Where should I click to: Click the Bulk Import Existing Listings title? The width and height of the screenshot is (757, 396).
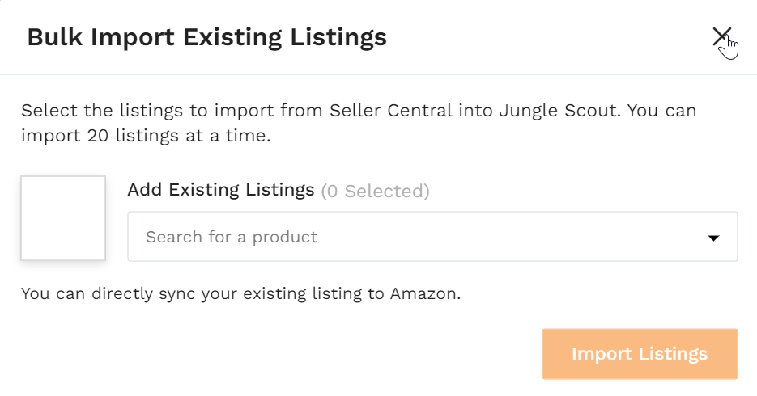coord(206,37)
